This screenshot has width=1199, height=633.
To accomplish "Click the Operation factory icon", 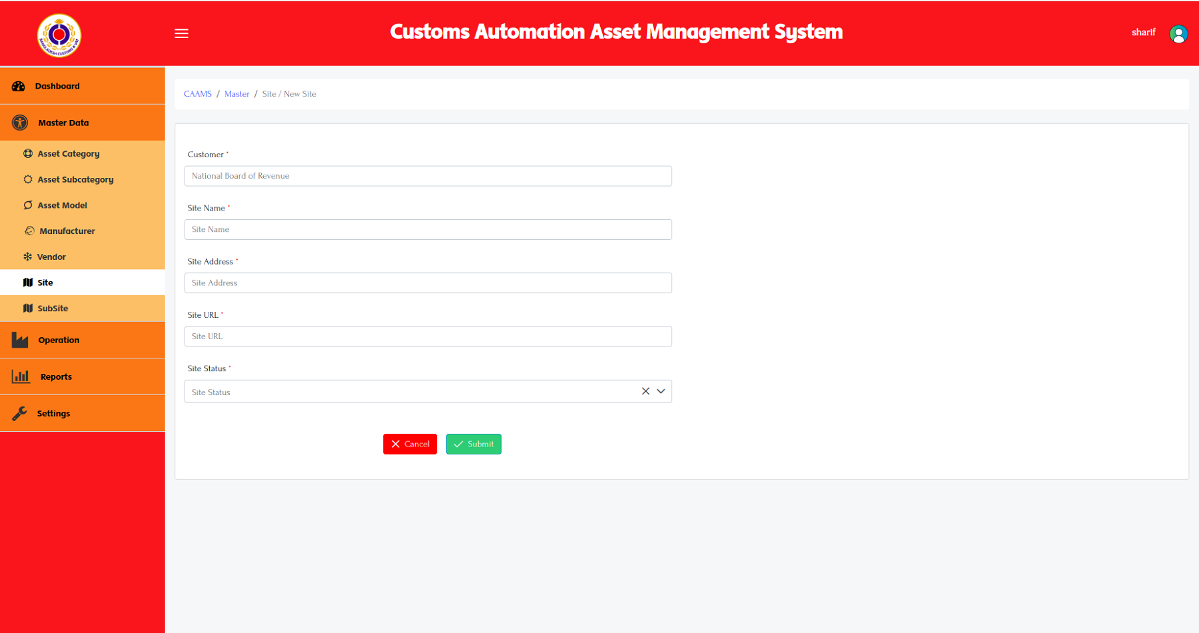I will click(x=20, y=340).
